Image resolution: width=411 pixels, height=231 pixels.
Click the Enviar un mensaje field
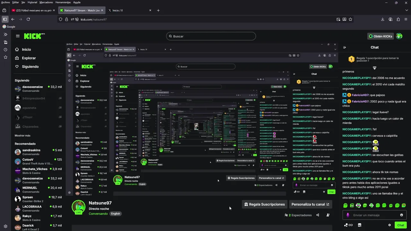374,215
